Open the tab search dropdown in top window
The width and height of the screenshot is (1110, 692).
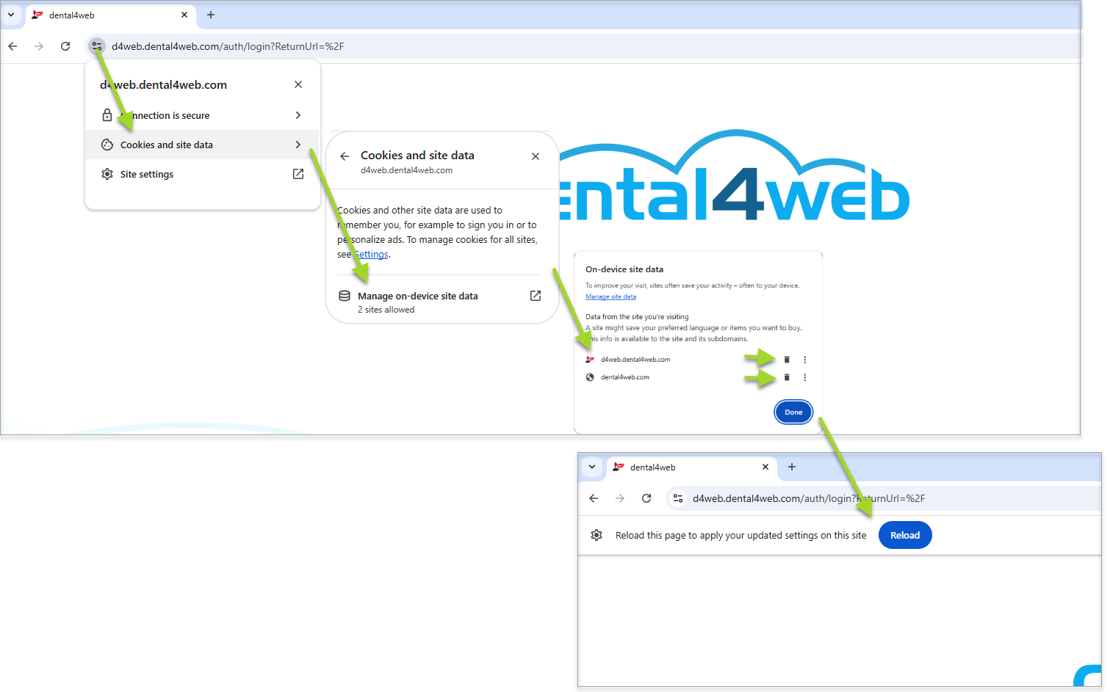click(x=11, y=15)
